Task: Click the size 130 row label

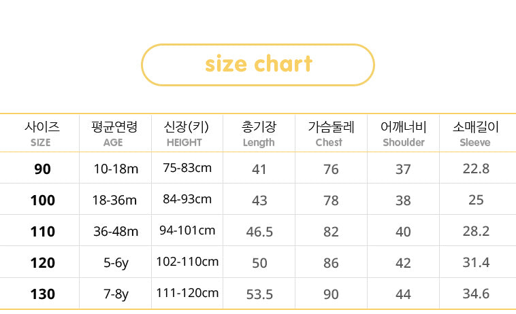Action: (x=42, y=294)
